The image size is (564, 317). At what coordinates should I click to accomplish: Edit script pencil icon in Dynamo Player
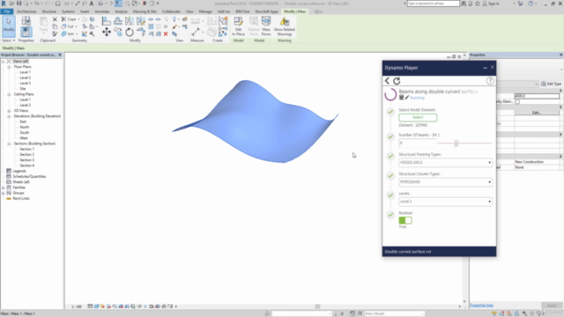click(407, 98)
